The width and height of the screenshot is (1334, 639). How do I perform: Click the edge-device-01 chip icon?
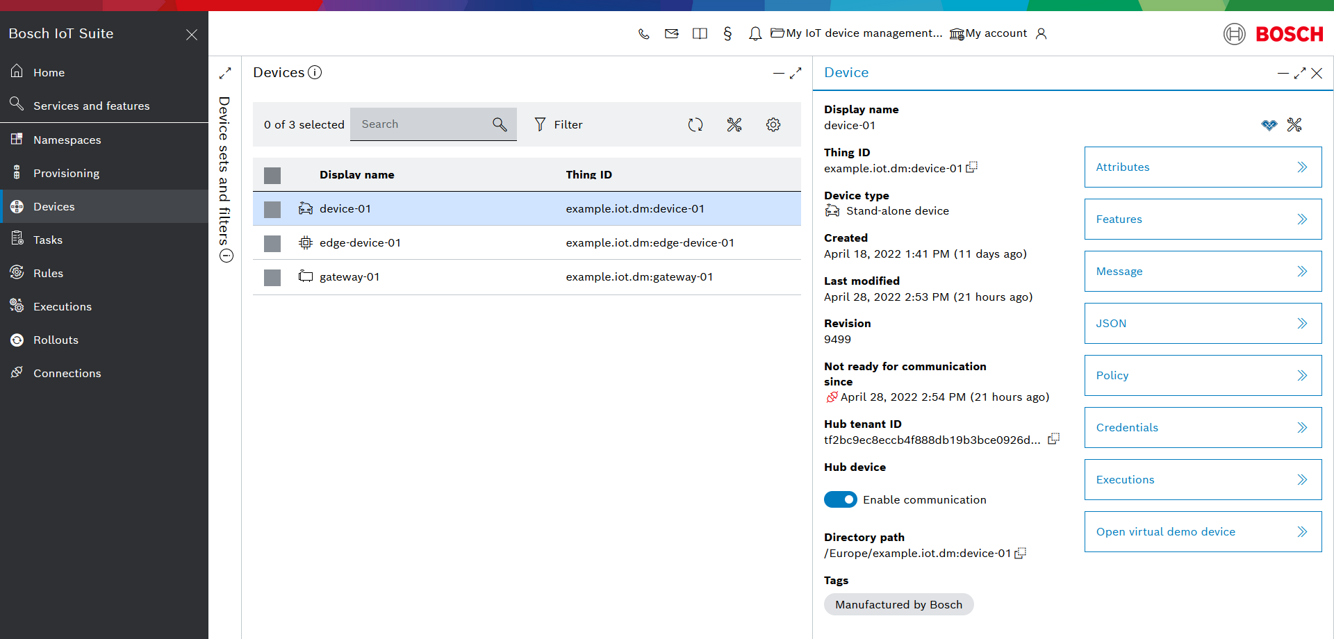tap(305, 242)
